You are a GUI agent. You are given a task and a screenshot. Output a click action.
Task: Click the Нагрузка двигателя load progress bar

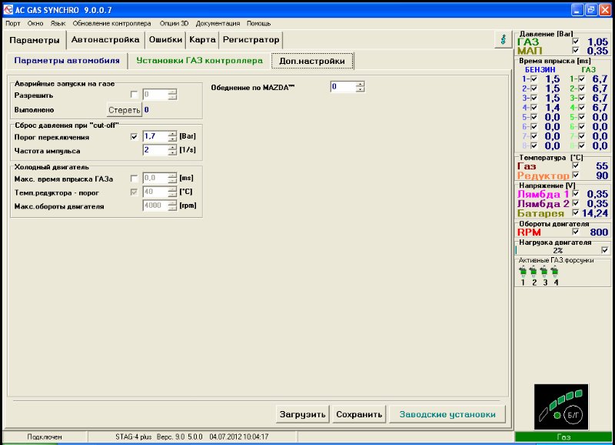557,250
